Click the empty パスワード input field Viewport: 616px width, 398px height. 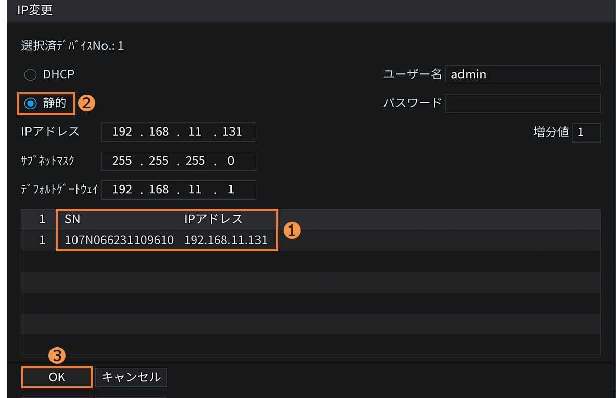[522, 103]
